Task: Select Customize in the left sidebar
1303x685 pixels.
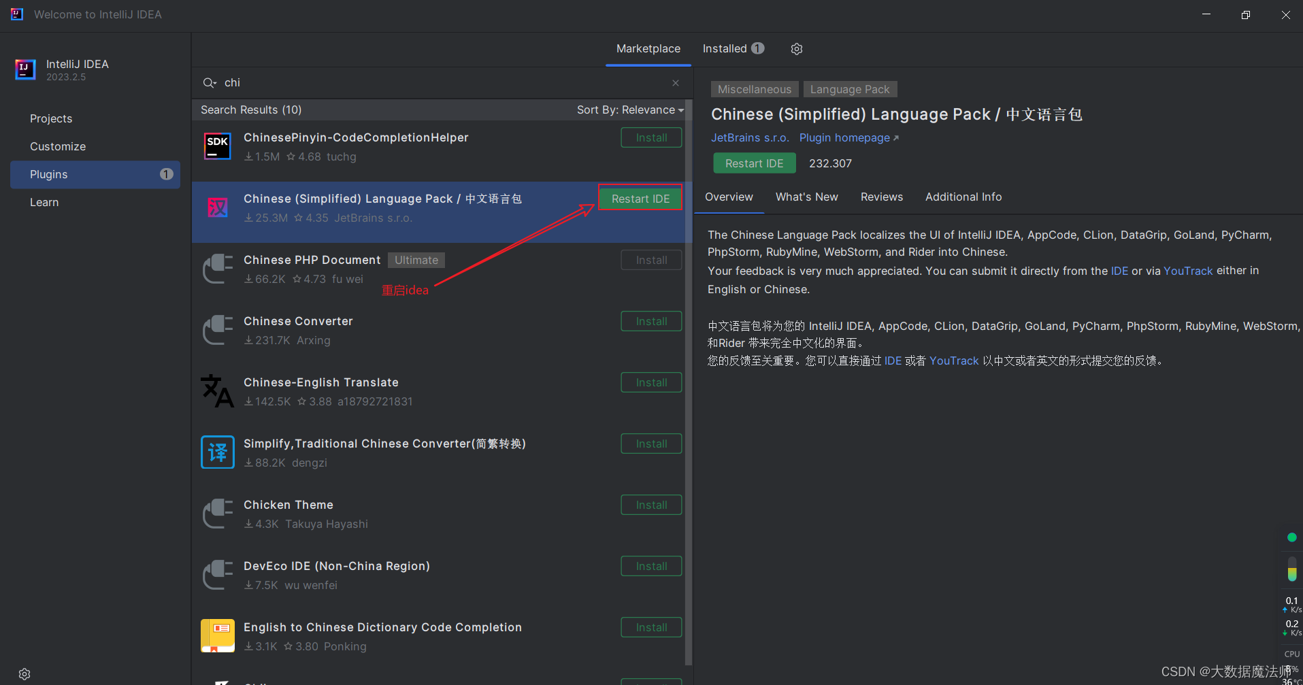Action: (x=95, y=146)
